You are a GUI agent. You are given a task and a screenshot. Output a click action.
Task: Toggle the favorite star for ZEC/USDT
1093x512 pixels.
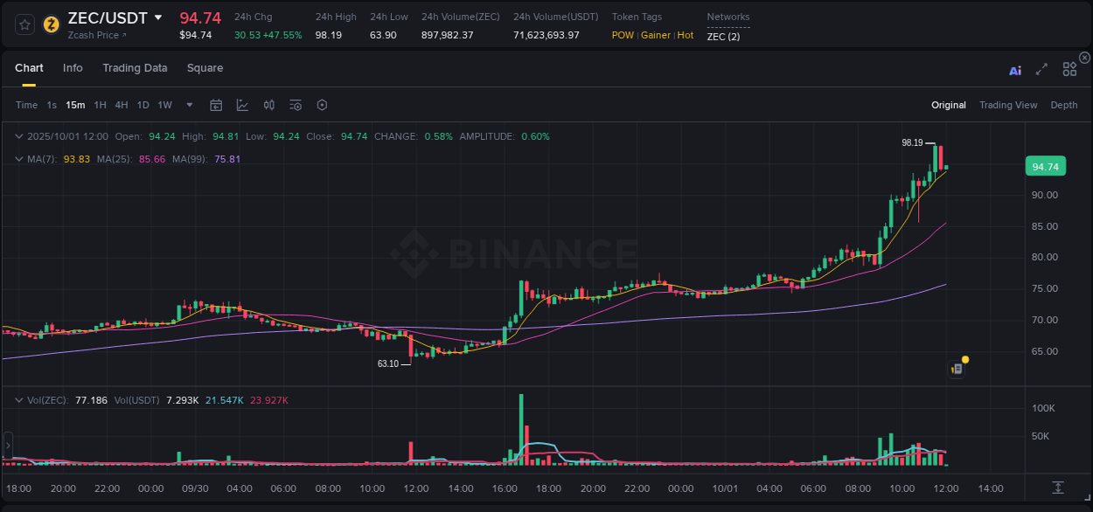pos(24,24)
